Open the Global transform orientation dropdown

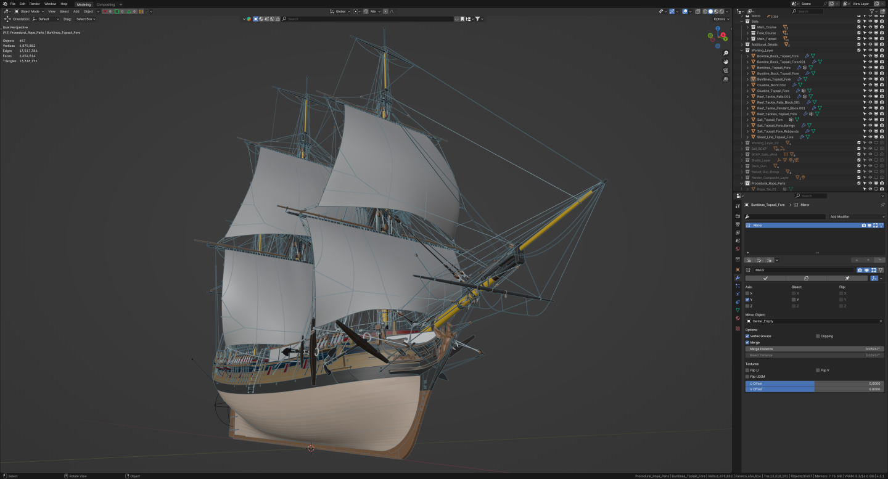coord(340,11)
